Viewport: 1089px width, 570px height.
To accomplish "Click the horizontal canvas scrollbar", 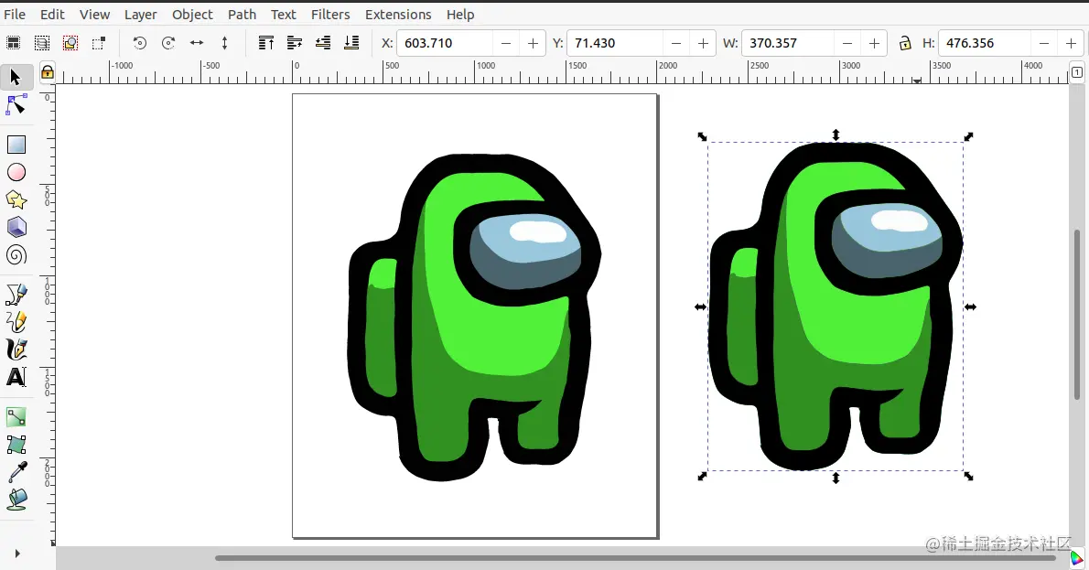I will (635, 557).
